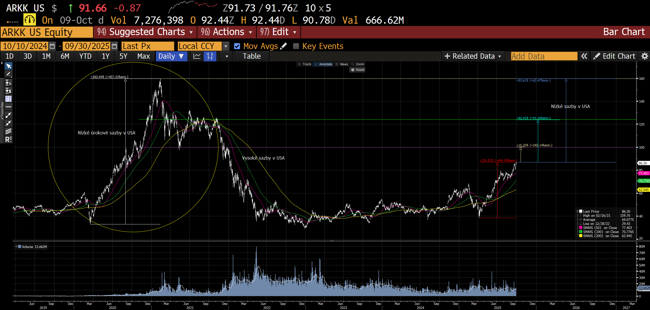Click the start date calendar icon
This screenshot has width=650, height=310.
coord(52,46)
